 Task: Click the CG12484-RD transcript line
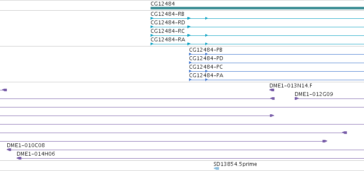point(257,27)
